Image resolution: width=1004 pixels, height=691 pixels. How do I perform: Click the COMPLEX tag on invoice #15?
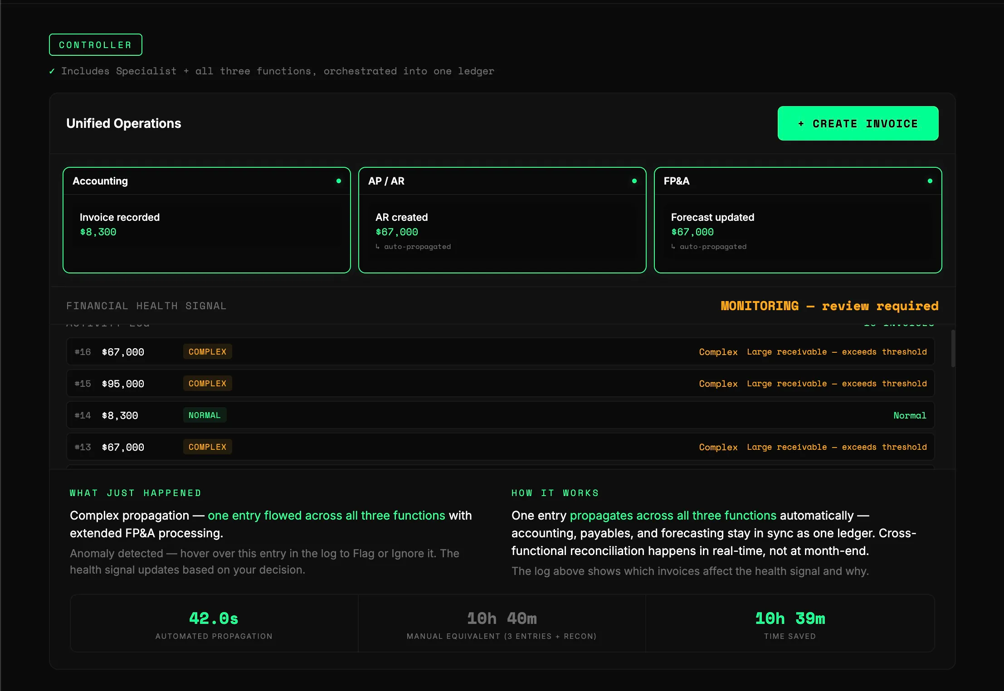point(207,384)
